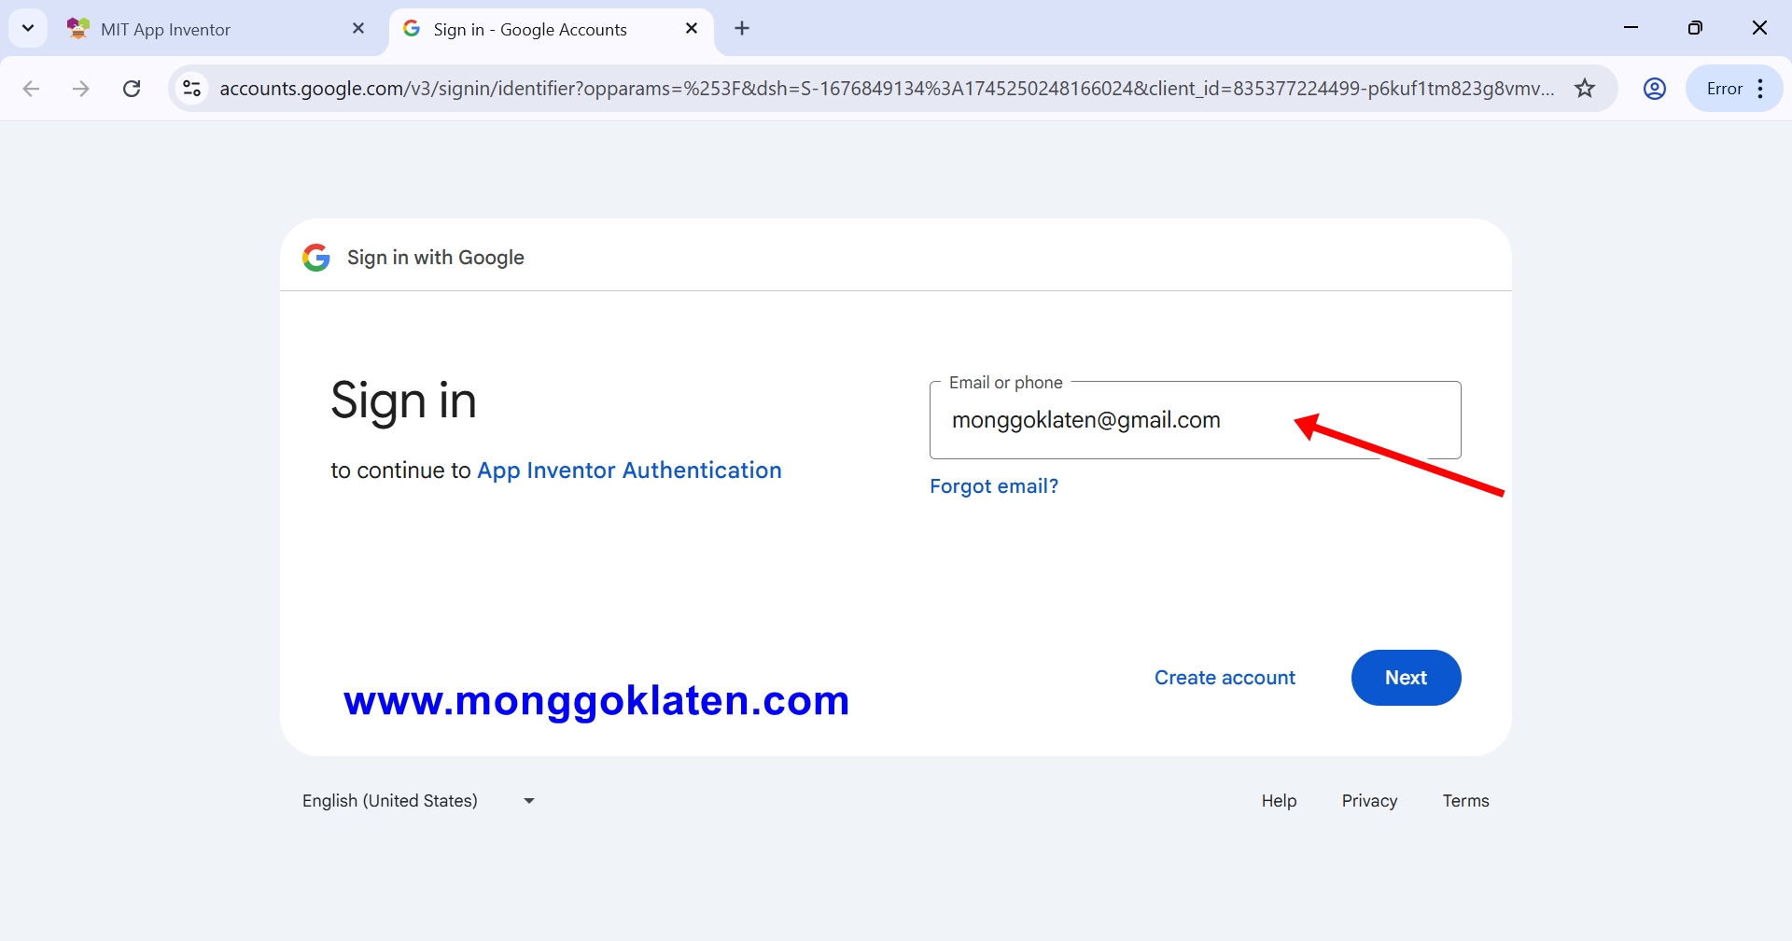Reload the current page

coord(132,89)
